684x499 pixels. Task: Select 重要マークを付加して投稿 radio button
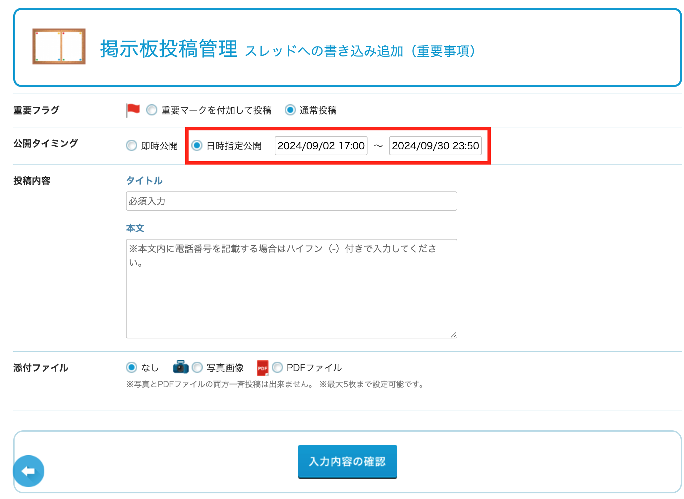pyautogui.click(x=152, y=110)
